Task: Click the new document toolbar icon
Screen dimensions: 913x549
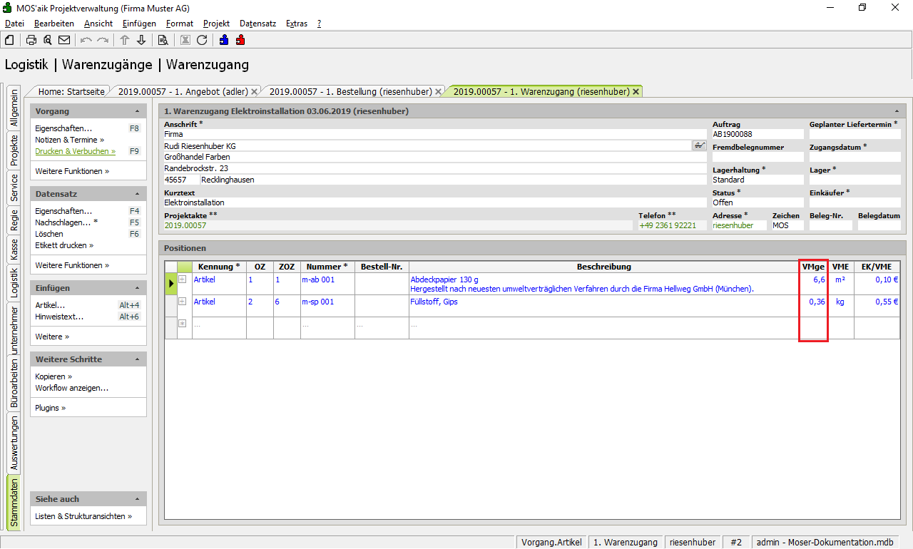Action: [x=9, y=40]
